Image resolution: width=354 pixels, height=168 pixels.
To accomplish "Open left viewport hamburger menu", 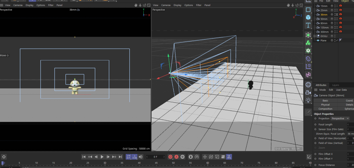I will point(2,5).
